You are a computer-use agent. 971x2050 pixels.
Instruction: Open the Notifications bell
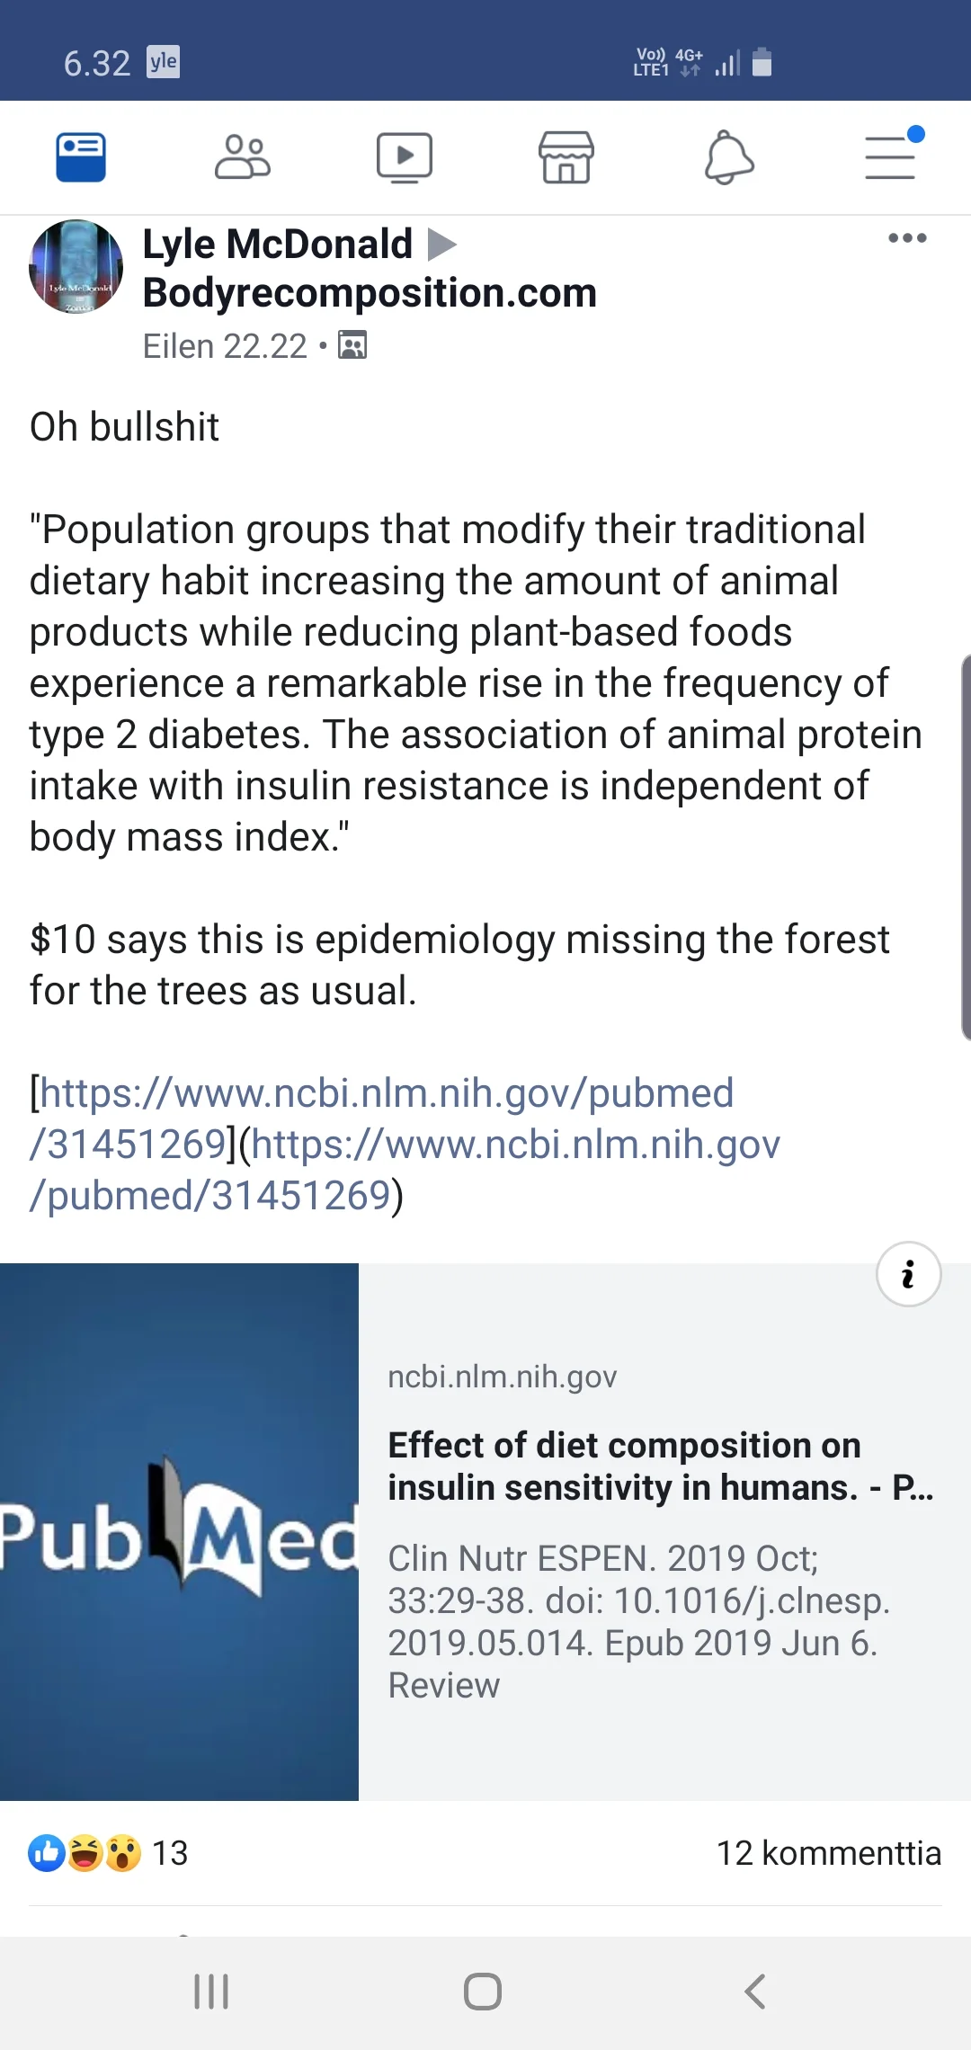[x=728, y=157]
